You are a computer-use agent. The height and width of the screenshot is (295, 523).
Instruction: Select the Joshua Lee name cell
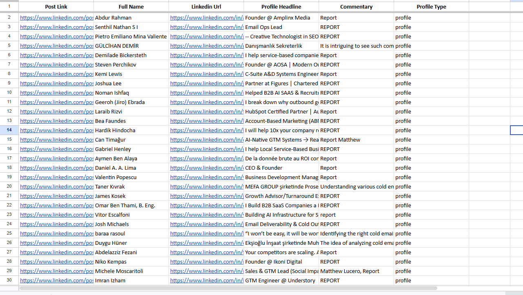131,83
